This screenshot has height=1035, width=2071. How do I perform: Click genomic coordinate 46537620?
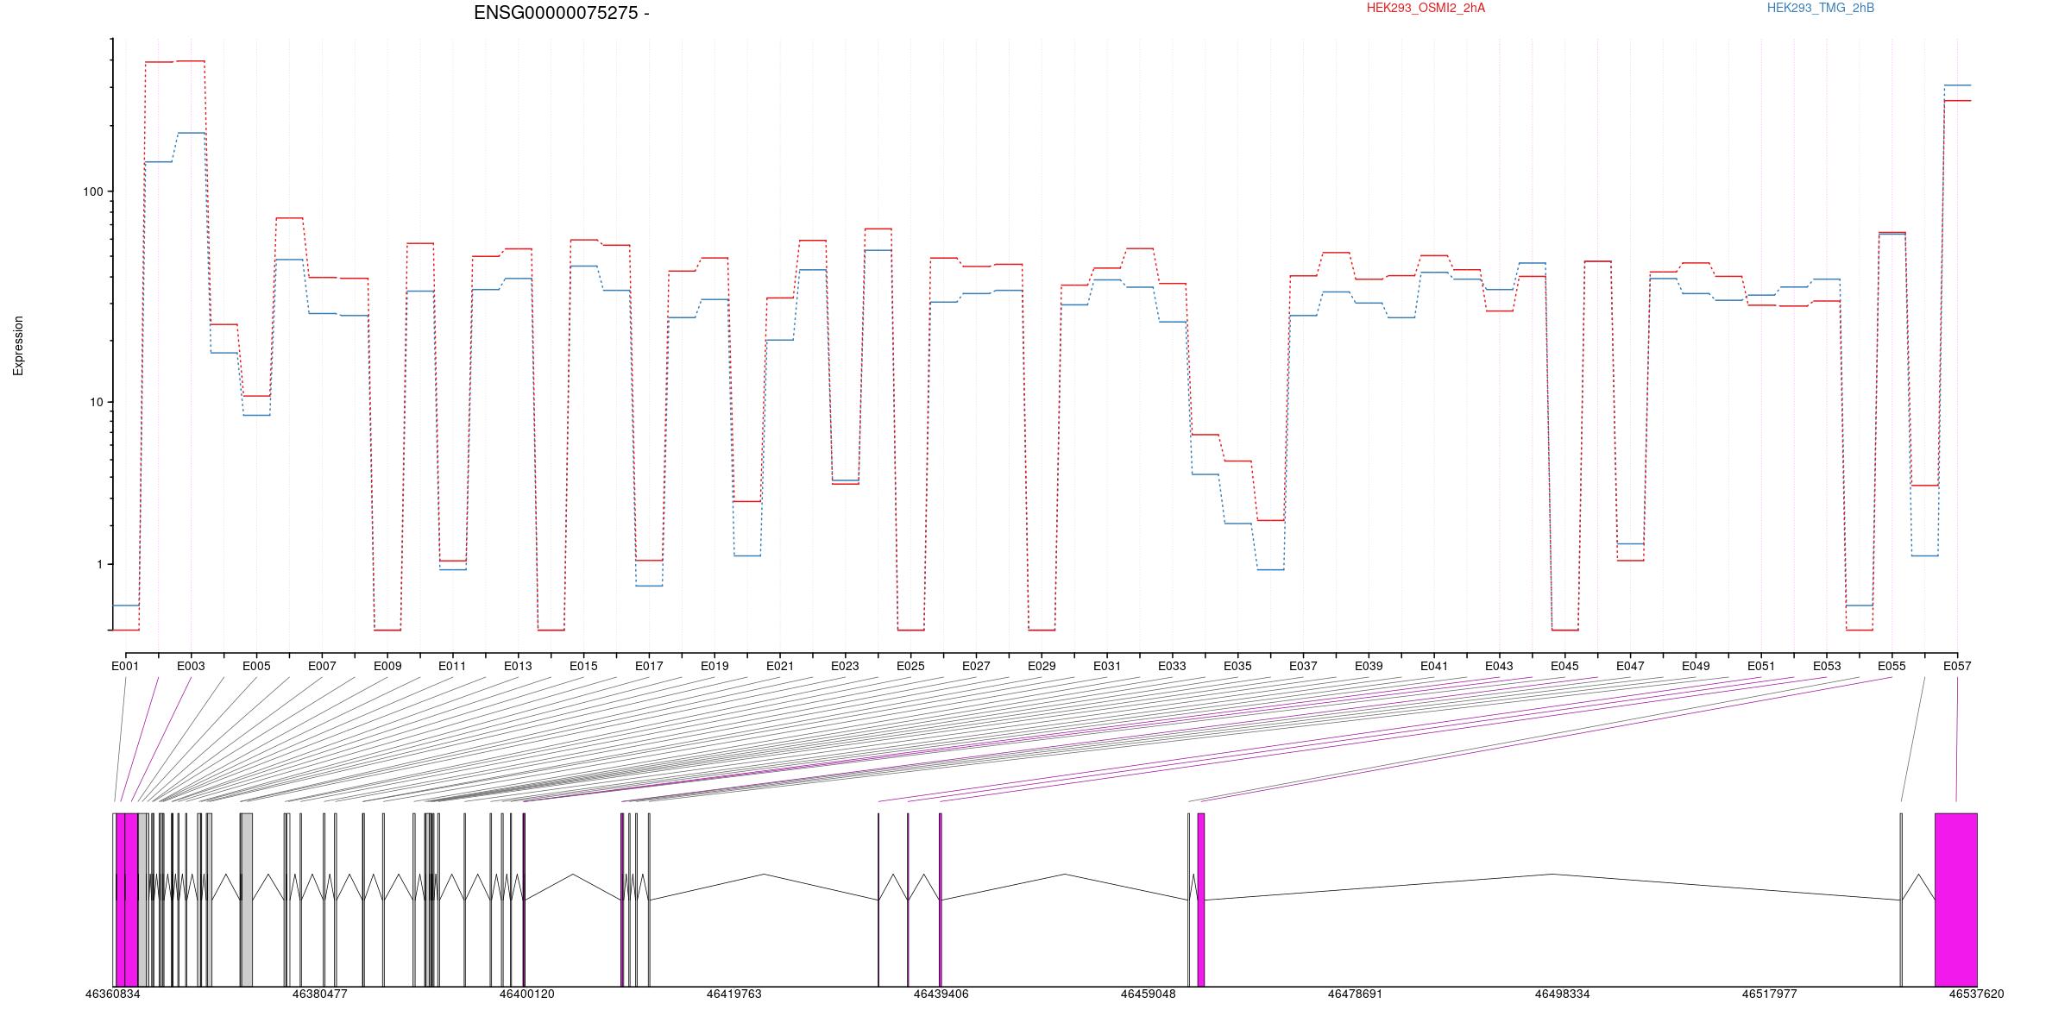[1976, 994]
